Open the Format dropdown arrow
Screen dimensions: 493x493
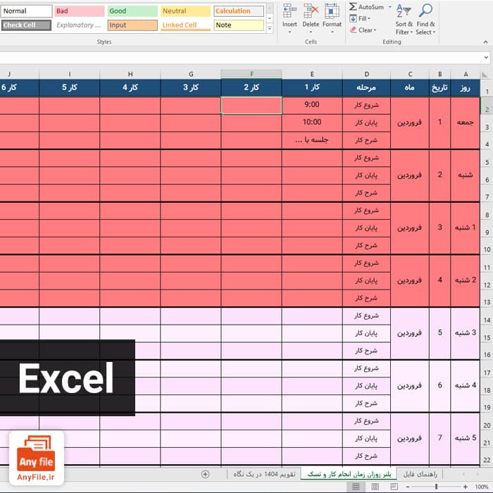pyautogui.click(x=332, y=32)
